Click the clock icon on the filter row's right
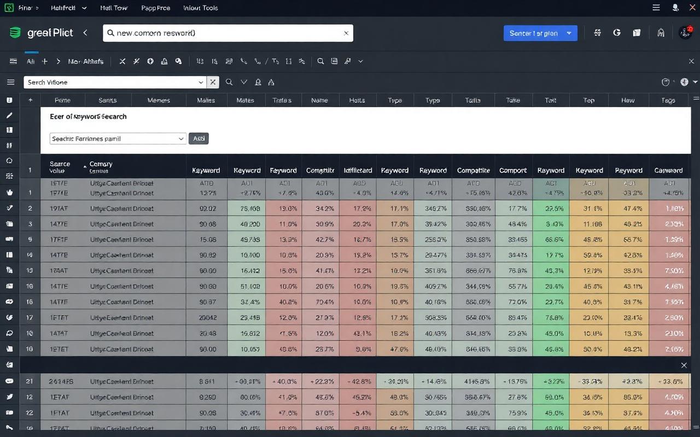 666,82
